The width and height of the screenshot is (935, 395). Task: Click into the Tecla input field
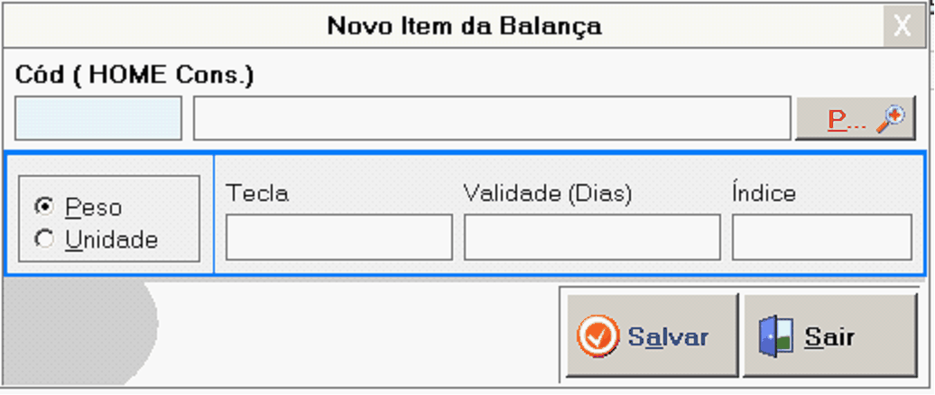pos(338,237)
